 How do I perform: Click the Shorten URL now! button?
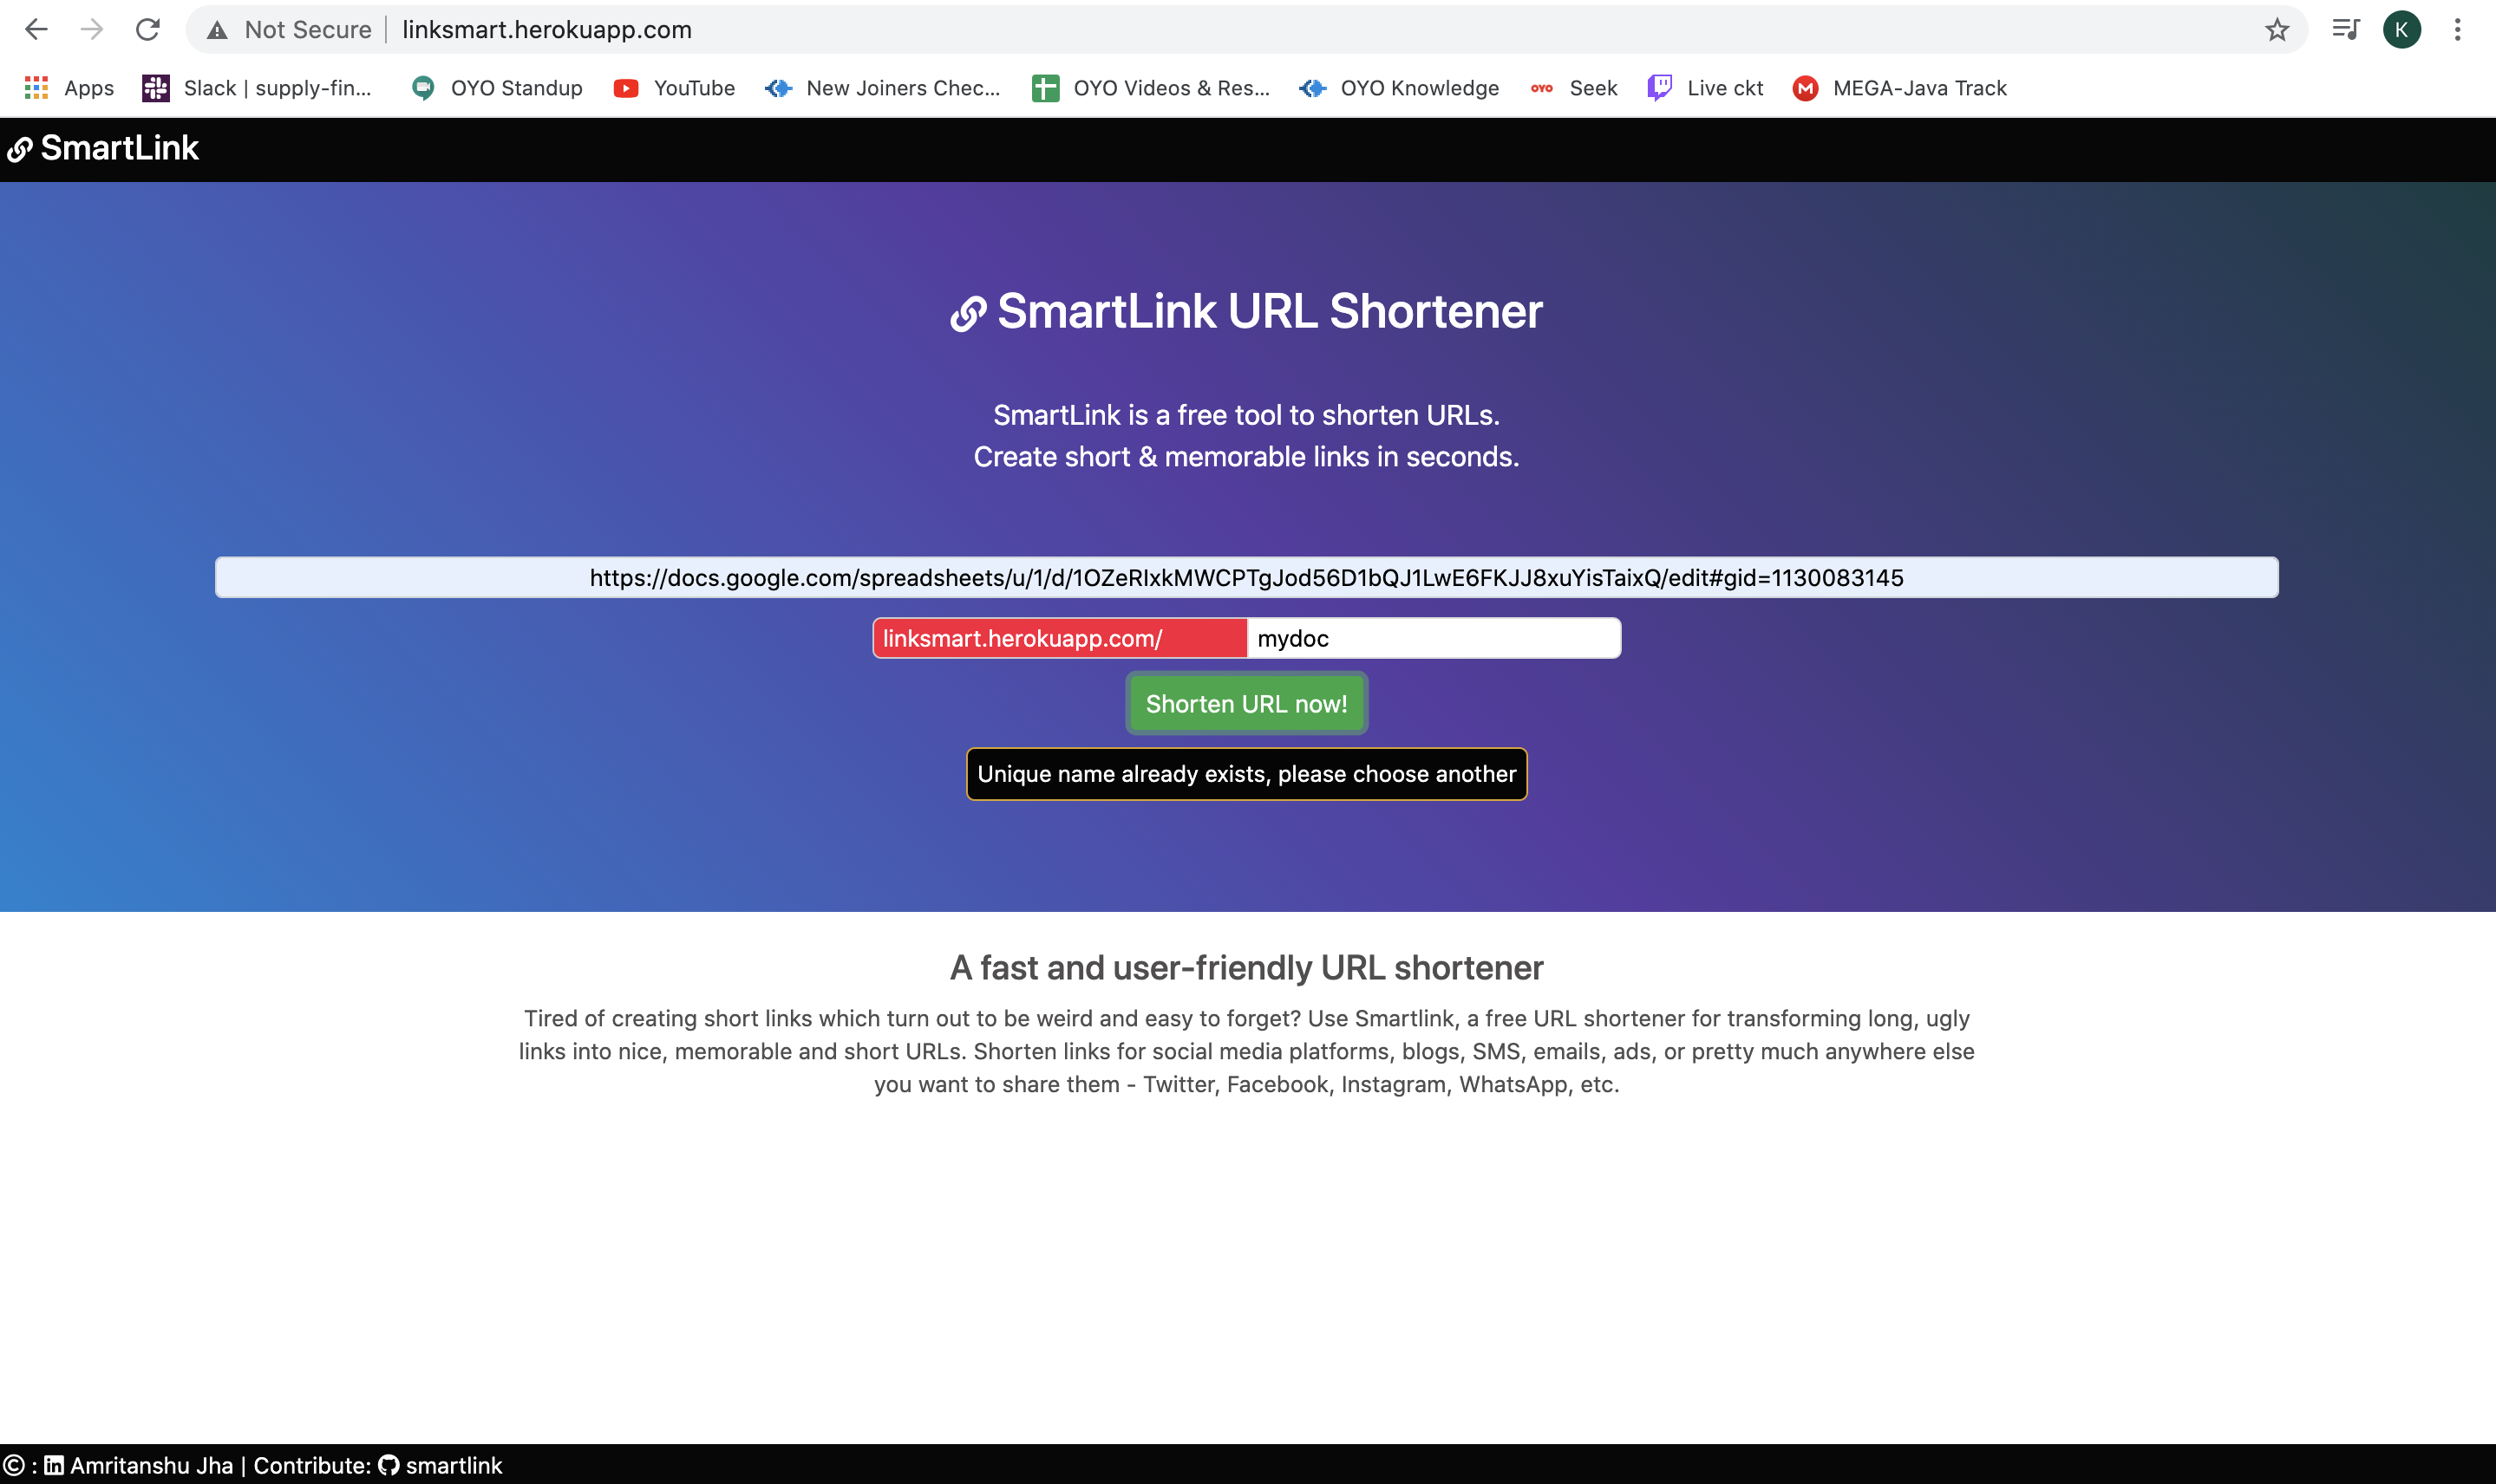tap(1246, 703)
